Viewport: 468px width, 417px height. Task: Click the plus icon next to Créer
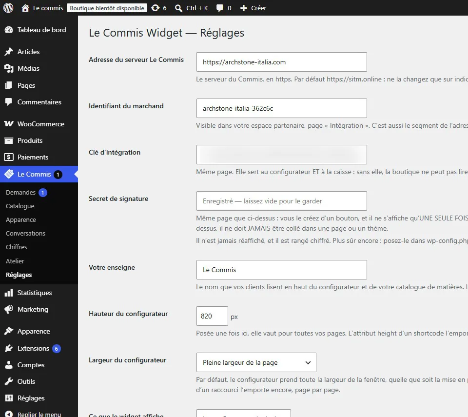click(244, 8)
